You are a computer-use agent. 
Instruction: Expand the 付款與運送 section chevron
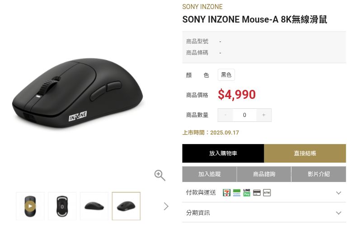pos(338,193)
